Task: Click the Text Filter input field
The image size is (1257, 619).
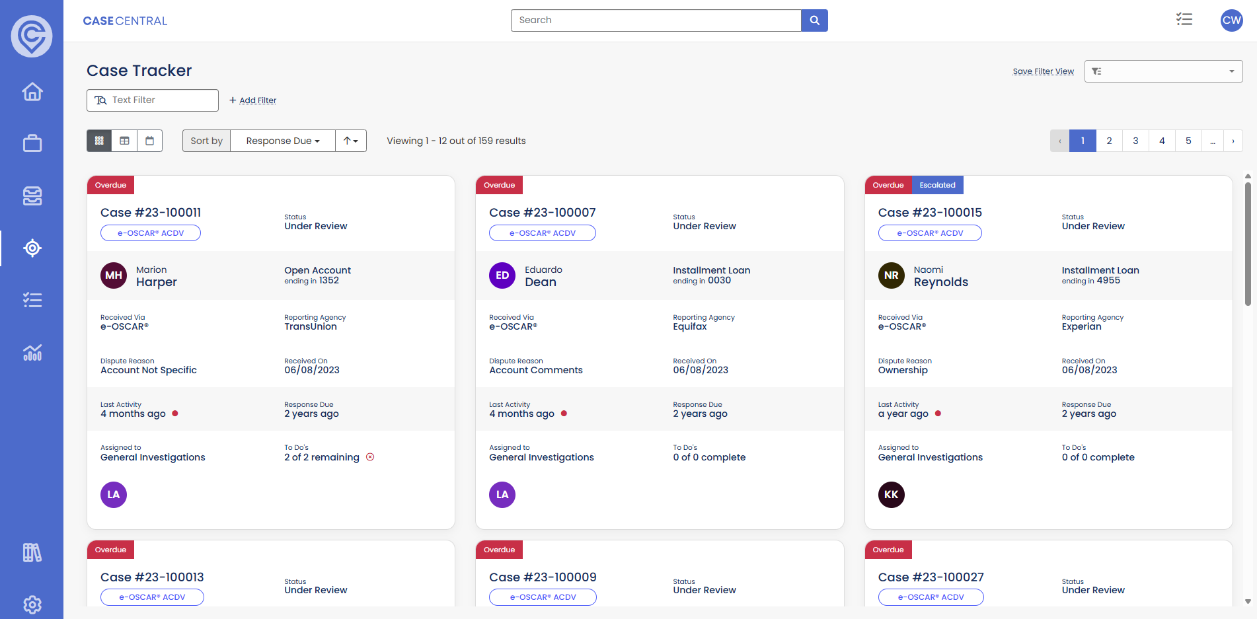Action: pyautogui.click(x=153, y=100)
